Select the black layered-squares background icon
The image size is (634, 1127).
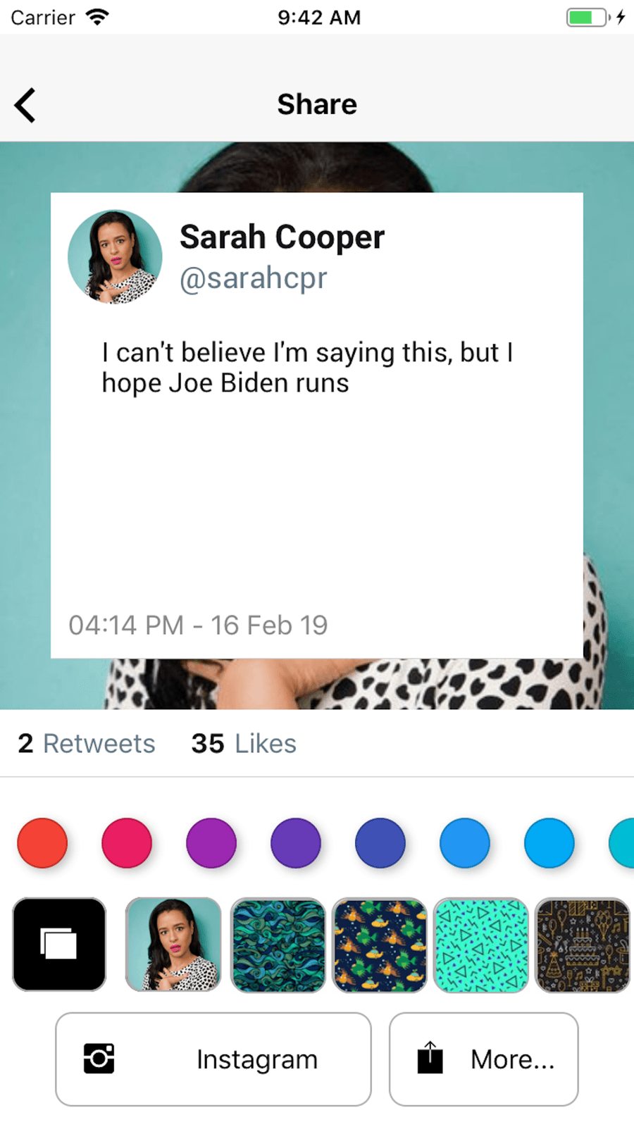pyautogui.click(x=59, y=944)
